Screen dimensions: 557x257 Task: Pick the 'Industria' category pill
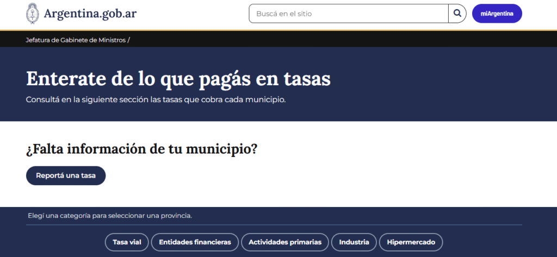click(354, 242)
